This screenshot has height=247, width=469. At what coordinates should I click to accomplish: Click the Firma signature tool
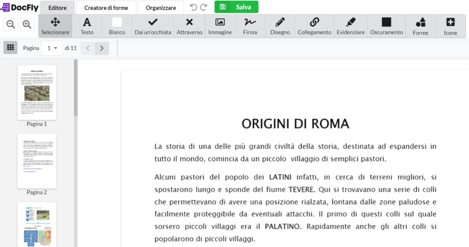tap(250, 26)
